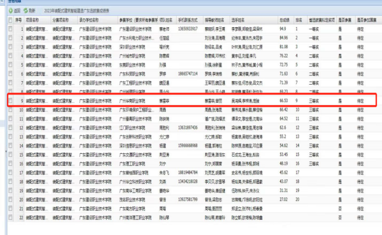Click 三等奖 cell in highlighted row 9
The image size is (382, 235).
pyautogui.click(x=315, y=100)
